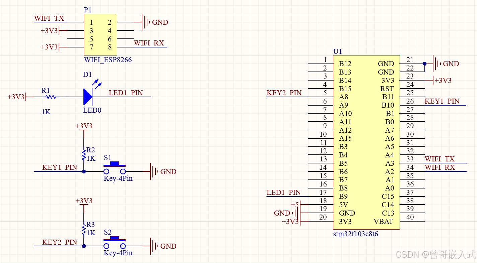Click the KEY2_PIN net label at U1 pin 5

point(284,93)
